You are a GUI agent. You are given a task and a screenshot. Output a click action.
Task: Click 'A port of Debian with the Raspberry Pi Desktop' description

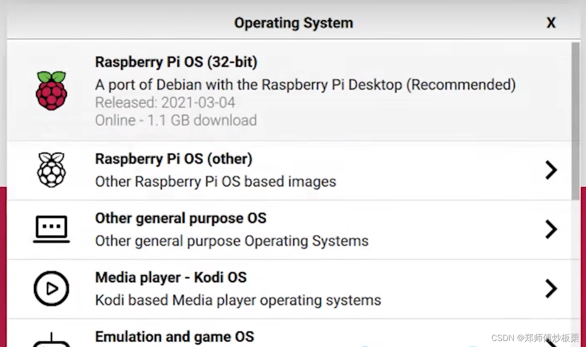coord(305,85)
